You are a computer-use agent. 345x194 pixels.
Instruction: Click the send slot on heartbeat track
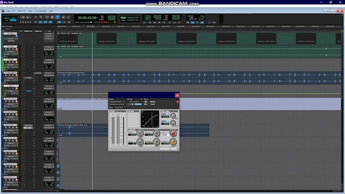click(38, 73)
